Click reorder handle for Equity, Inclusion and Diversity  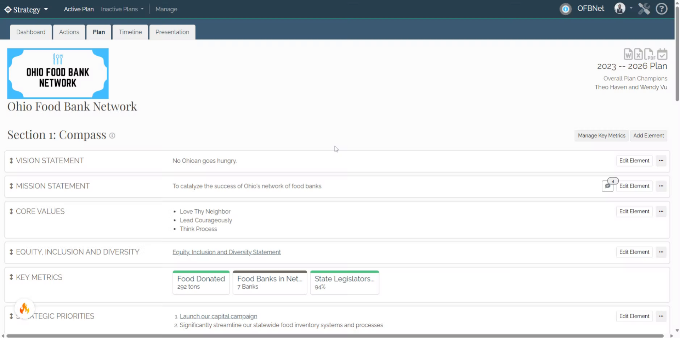tap(11, 252)
